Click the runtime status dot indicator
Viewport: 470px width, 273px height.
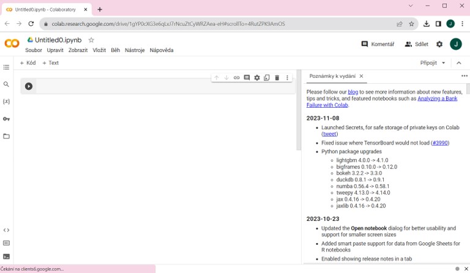(457, 269)
